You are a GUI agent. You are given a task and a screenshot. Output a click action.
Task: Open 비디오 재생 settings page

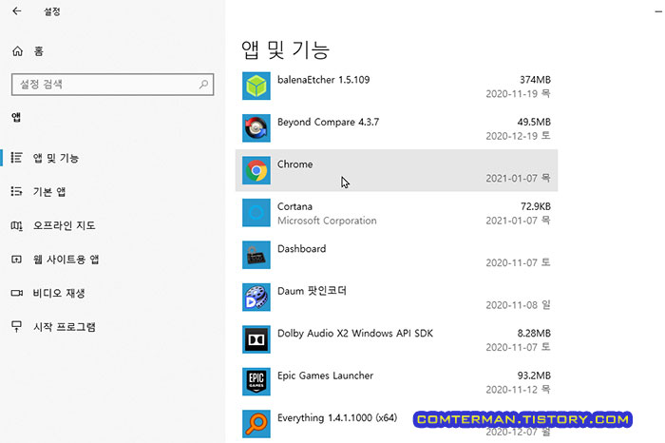(59, 293)
